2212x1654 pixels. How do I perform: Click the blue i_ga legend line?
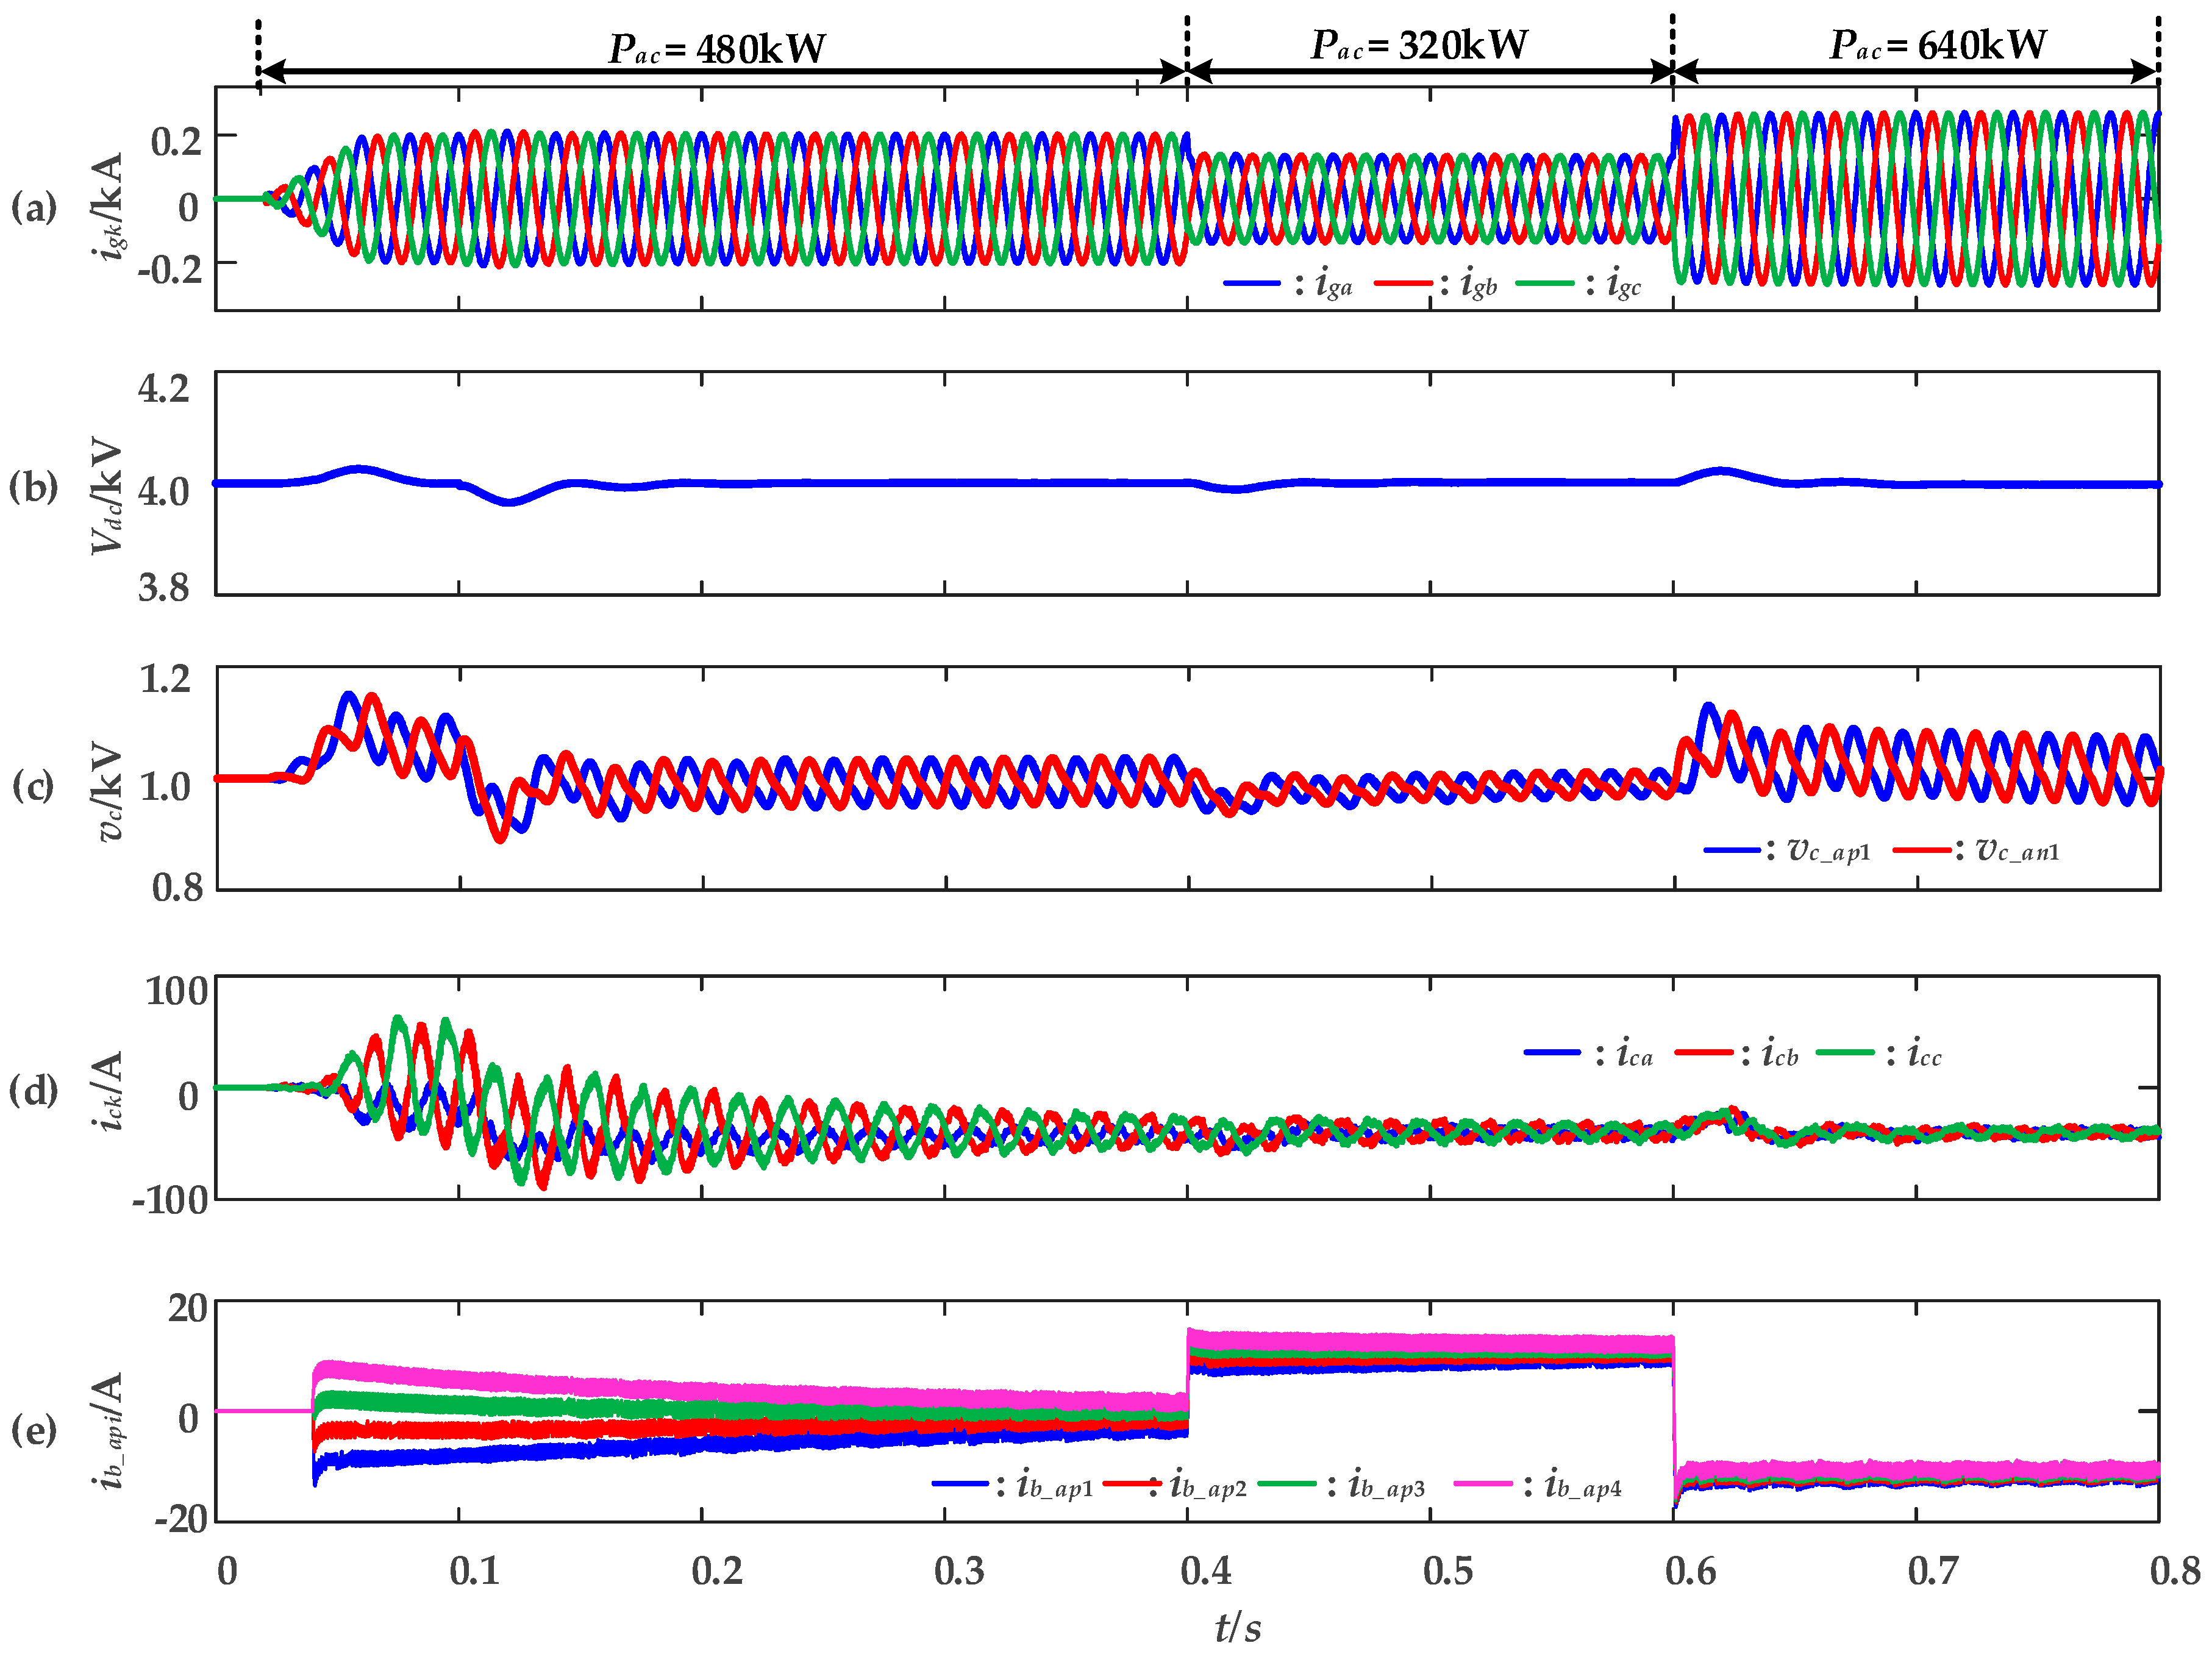pos(1251,284)
